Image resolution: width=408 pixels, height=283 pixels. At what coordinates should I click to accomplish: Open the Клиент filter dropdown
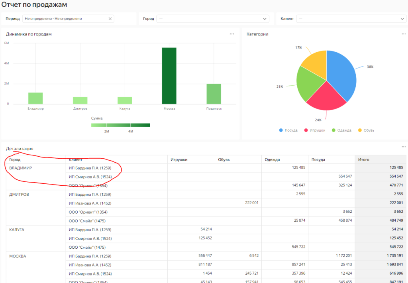coord(351,19)
